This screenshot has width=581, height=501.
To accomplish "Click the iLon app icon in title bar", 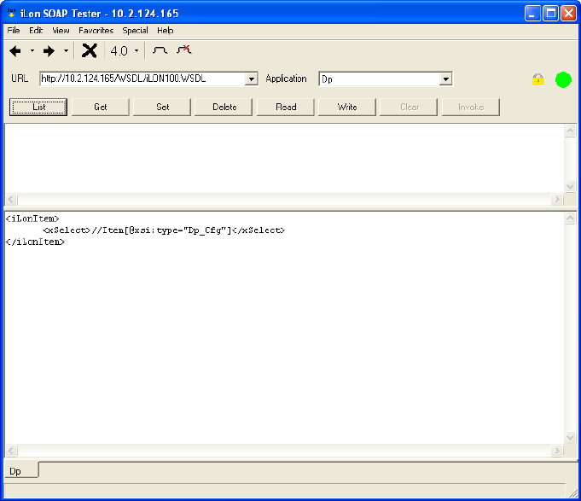I will pyautogui.click(x=11, y=14).
